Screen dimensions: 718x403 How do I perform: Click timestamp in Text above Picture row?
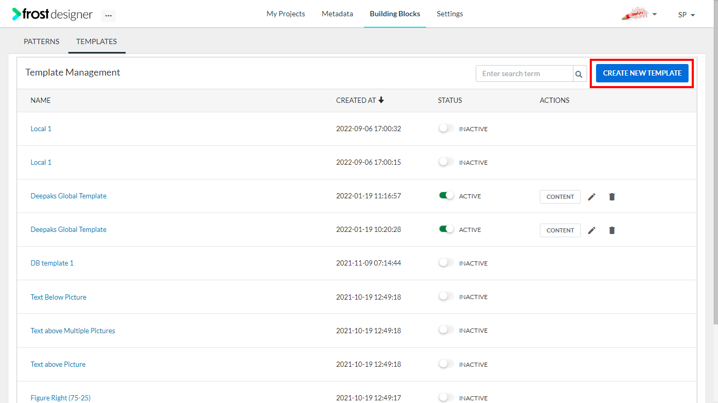coord(368,364)
